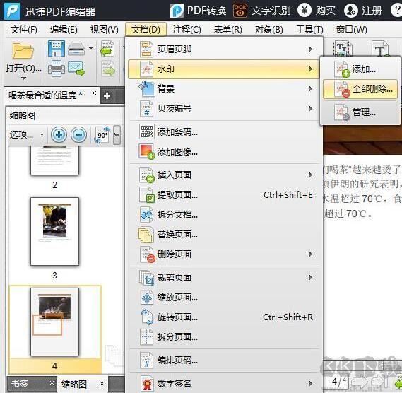
Task: Zoom in thumbnails with plus button
Action: (x=59, y=134)
